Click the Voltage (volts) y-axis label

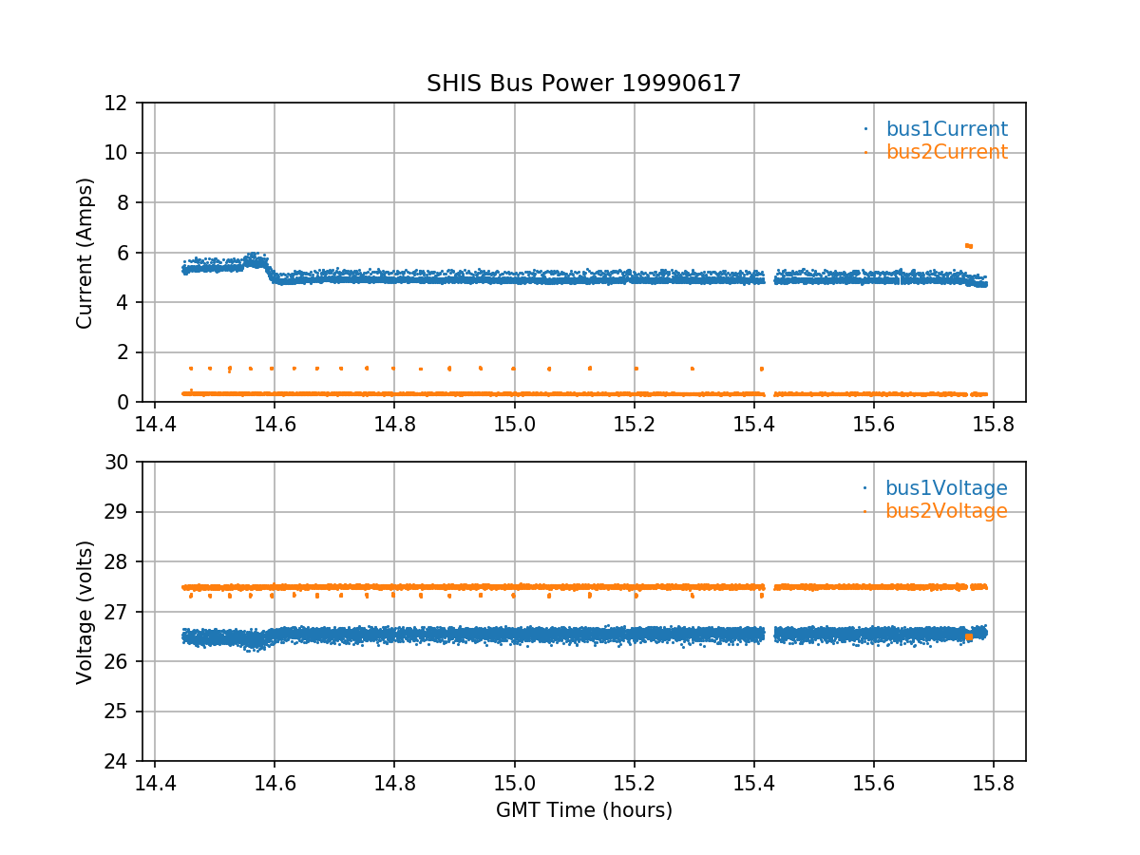point(85,612)
